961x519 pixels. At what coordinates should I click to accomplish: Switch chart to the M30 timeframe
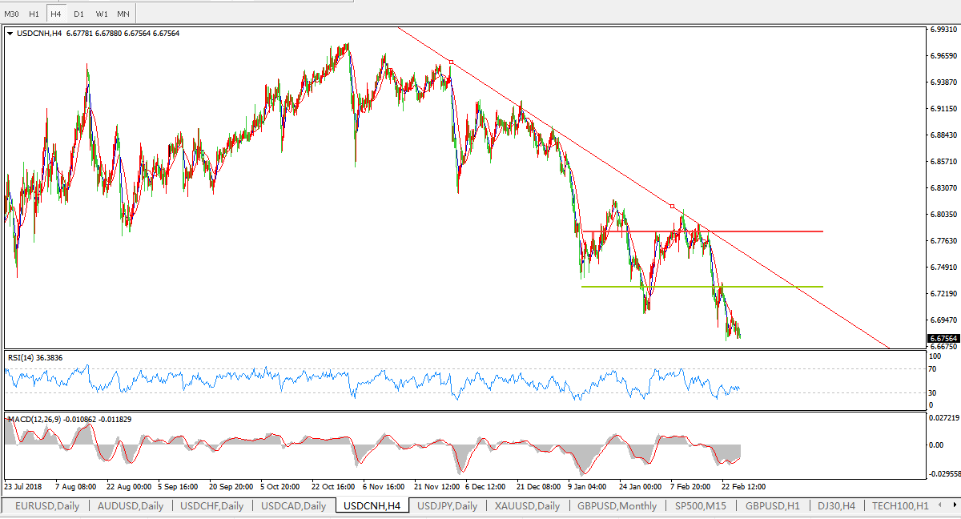pyautogui.click(x=11, y=14)
